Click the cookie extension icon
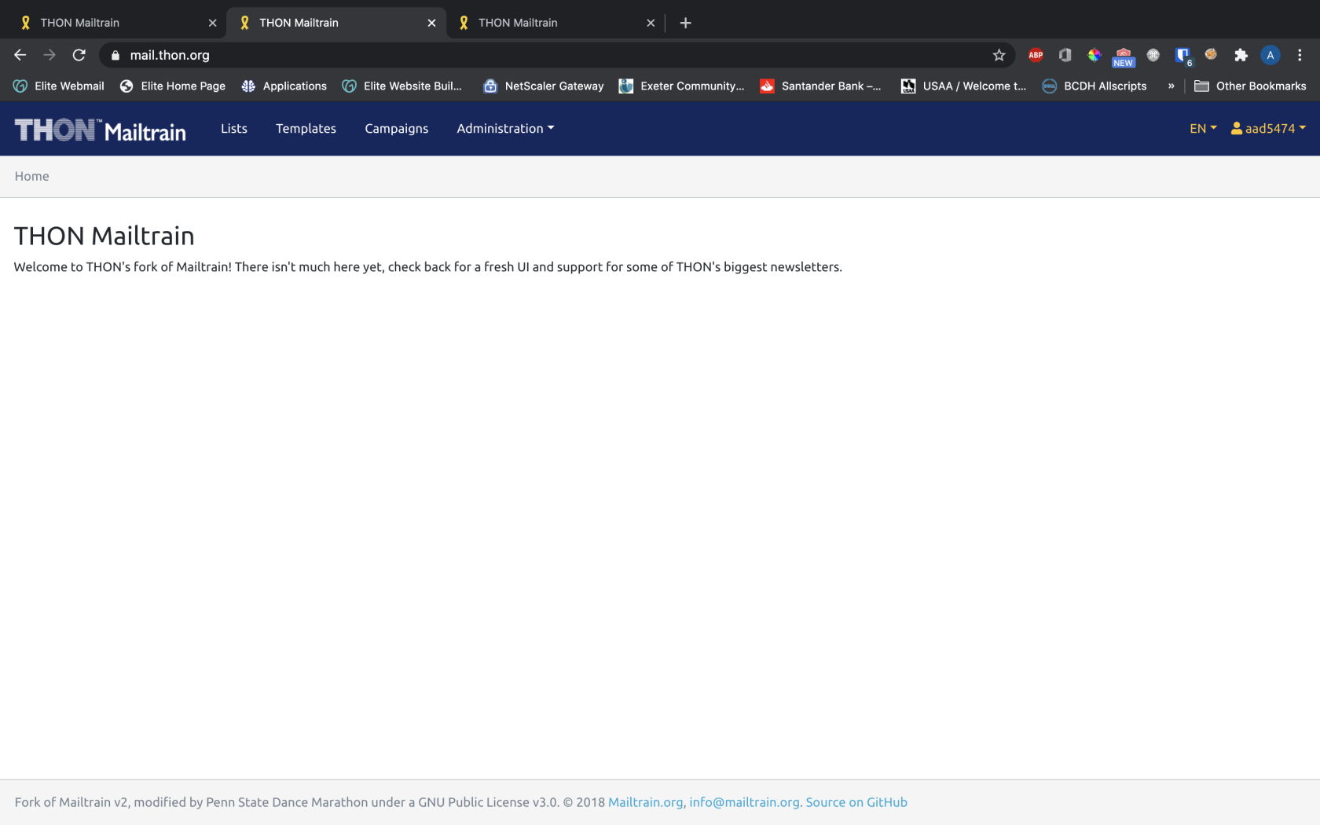Viewport: 1320px width, 825px height. [x=1211, y=54]
